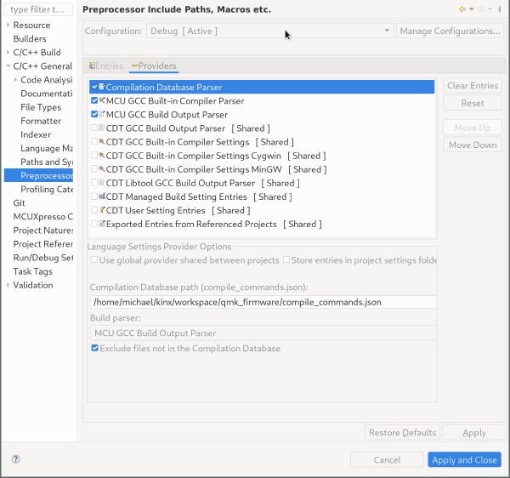510x478 pixels.
Task: Click the Move Up button
Action: tap(473, 128)
